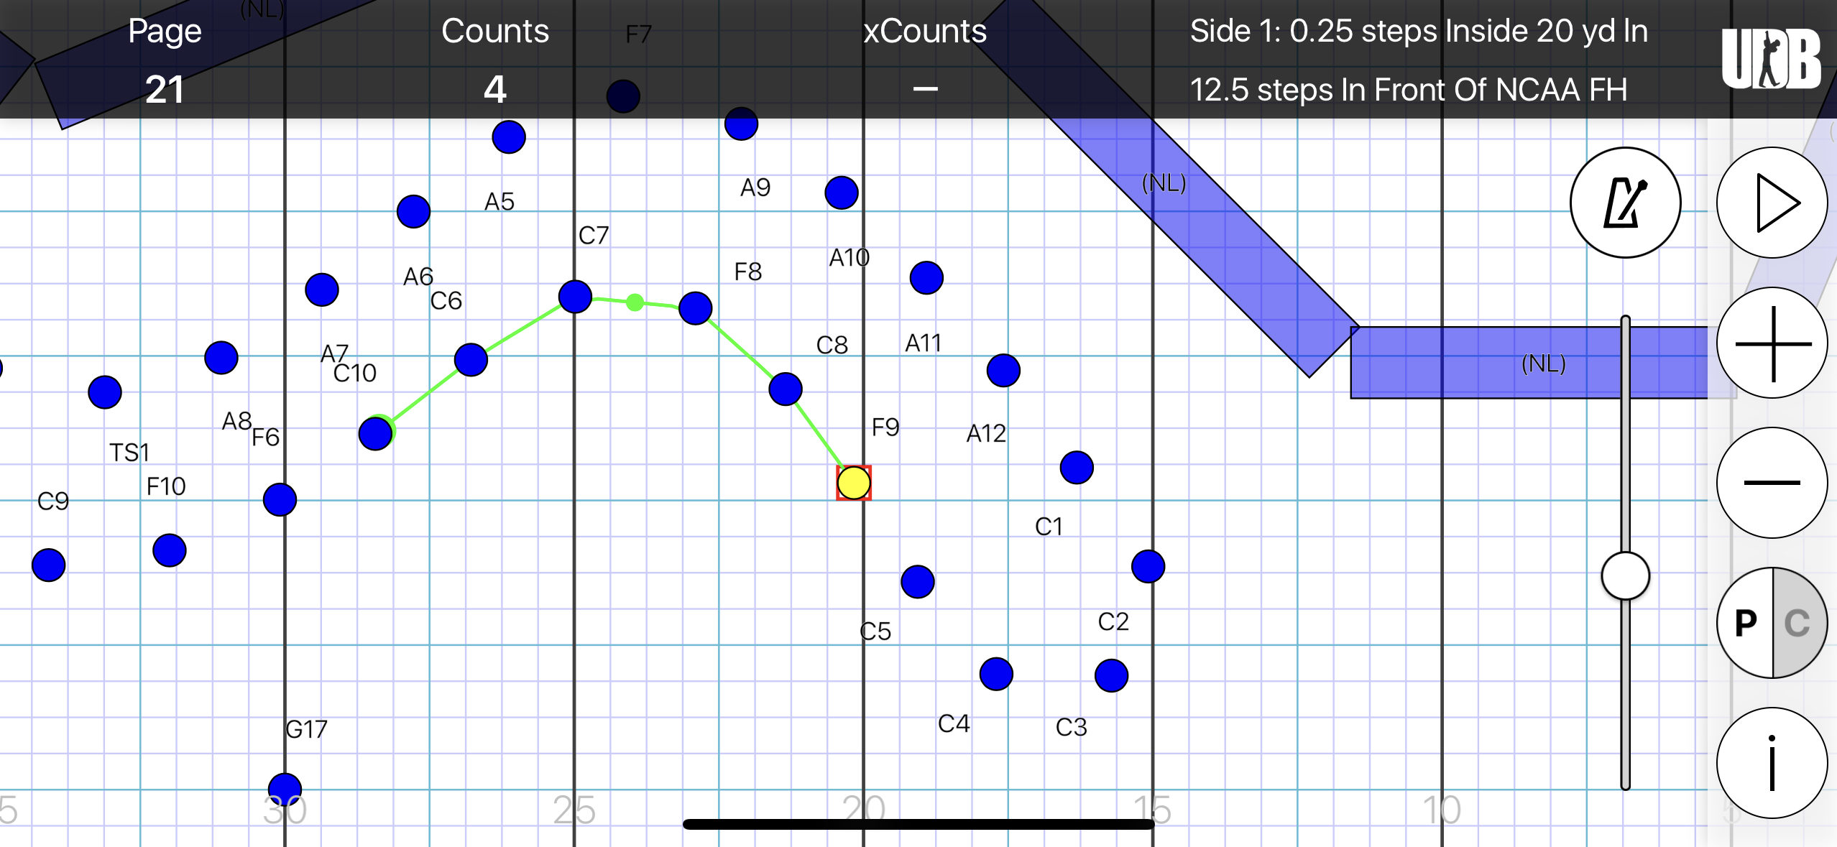1837x847 pixels.
Task: Tap the 10 yard line number
Action: [1442, 810]
